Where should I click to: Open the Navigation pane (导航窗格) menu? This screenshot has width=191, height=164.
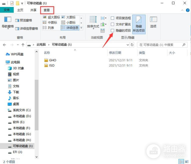[8, 23]
